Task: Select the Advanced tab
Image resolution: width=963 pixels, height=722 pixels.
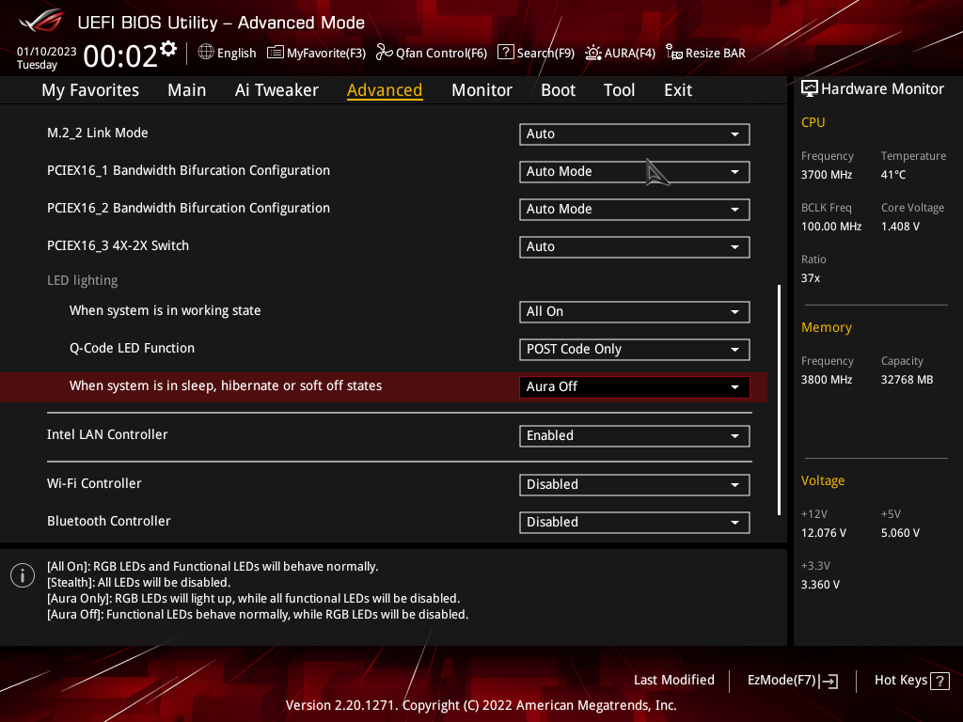Action: point(385,90)
